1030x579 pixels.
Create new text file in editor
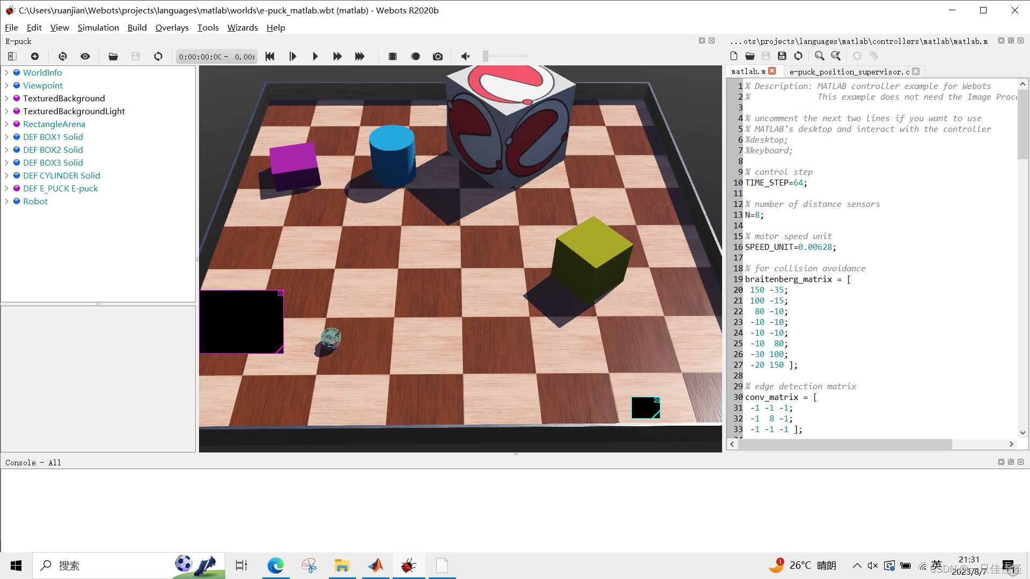(734, 56)
